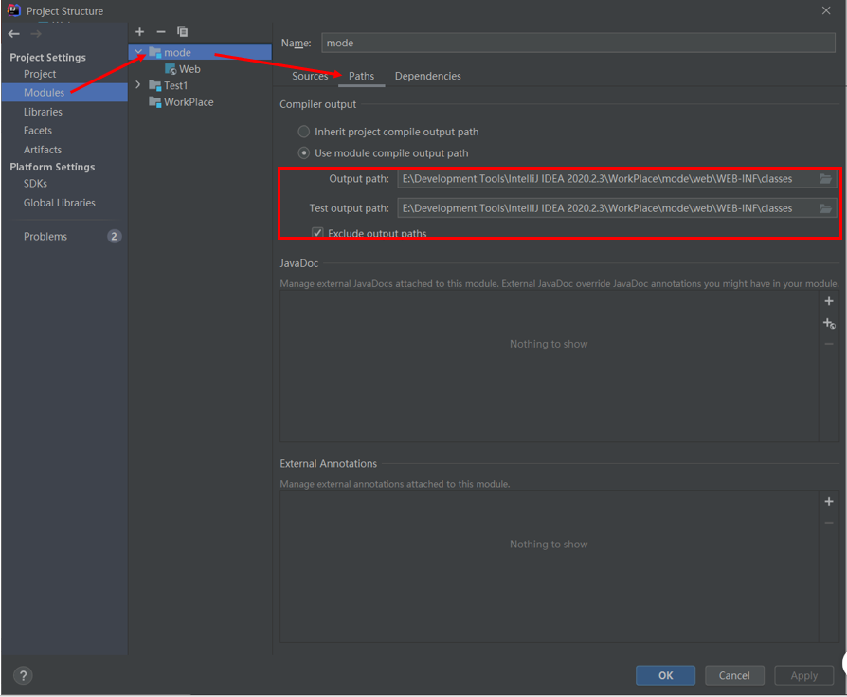The height and width of the screenshot is (697, 847).
Task: Open Artifacts settings section
Action: 42,150
